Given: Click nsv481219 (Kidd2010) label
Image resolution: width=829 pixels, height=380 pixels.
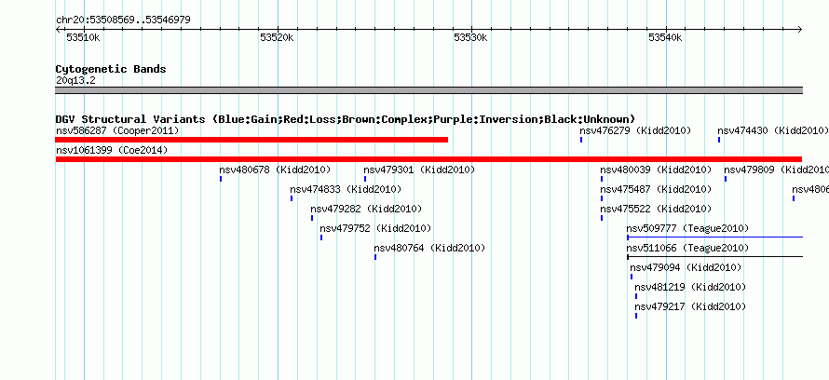Looking at the screenshot, I should pyautogui.click(x=690, y=287).
